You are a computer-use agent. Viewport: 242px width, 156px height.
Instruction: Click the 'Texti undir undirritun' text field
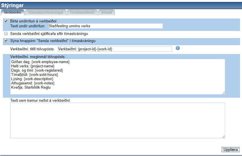pos(105,26)
